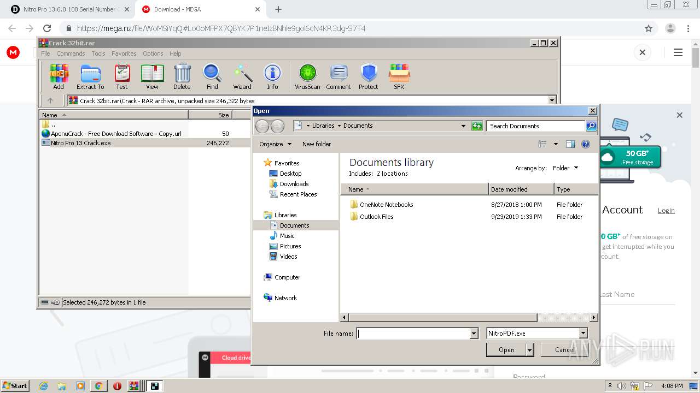The width and height of the screenshot is (700, 393).
Task: Click the Extract To toolbar icon
Action: 90,76
